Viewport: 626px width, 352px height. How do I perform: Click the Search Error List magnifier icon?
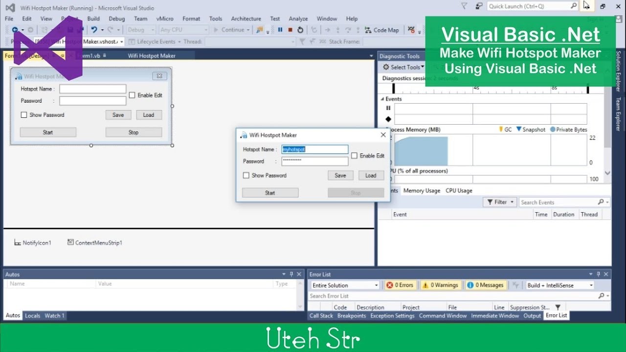(602, 296)
